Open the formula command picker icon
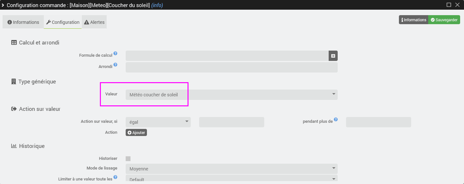Screen dimensions: 464x184 pos(333,56)
